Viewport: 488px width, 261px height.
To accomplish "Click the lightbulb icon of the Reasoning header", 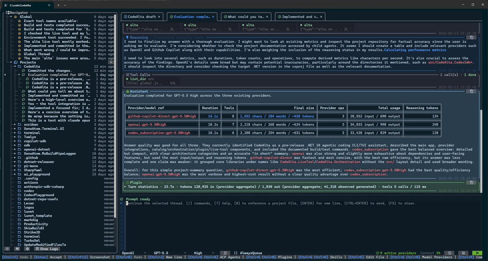I will [127, 37].
